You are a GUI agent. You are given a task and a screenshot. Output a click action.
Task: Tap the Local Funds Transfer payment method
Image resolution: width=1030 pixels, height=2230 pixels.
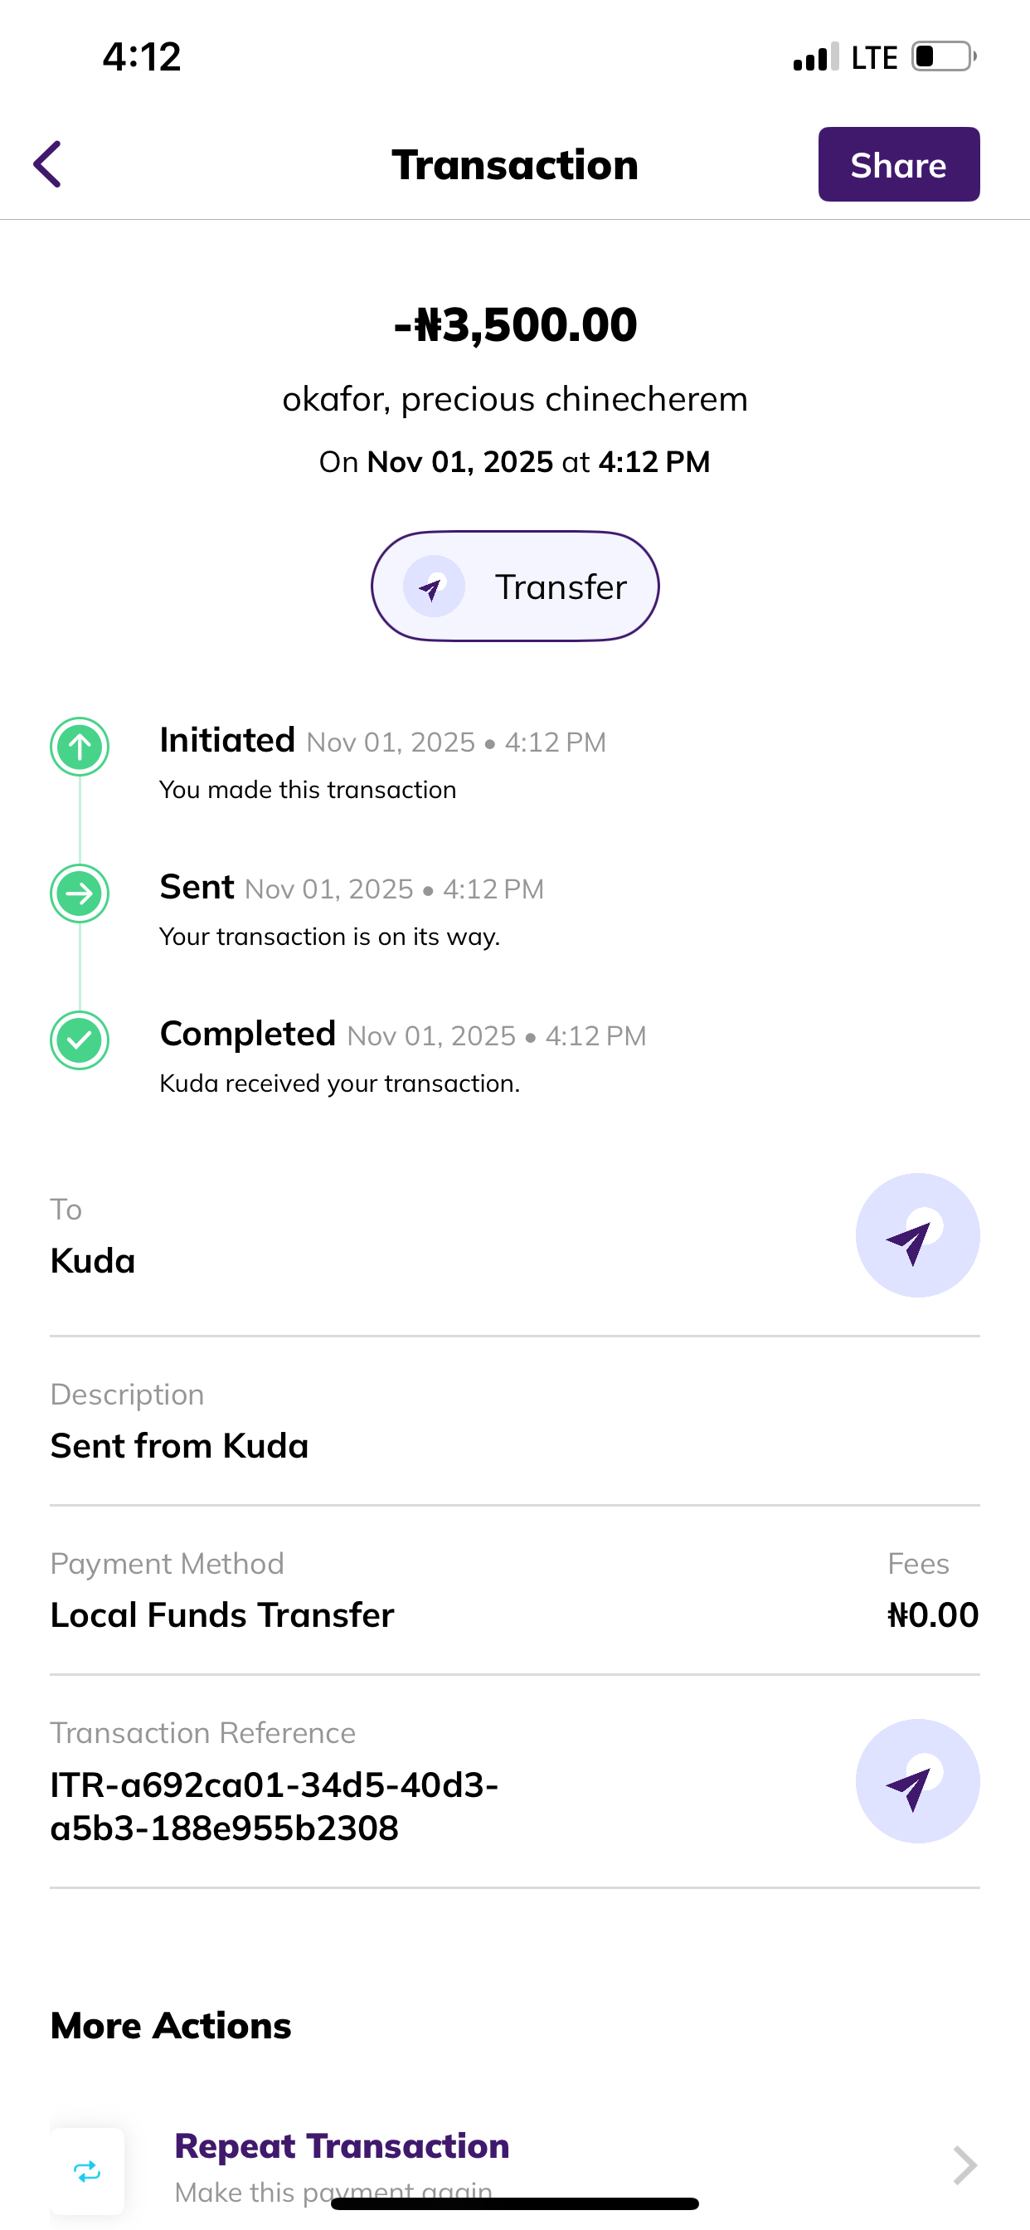(x=222, y=1614)
